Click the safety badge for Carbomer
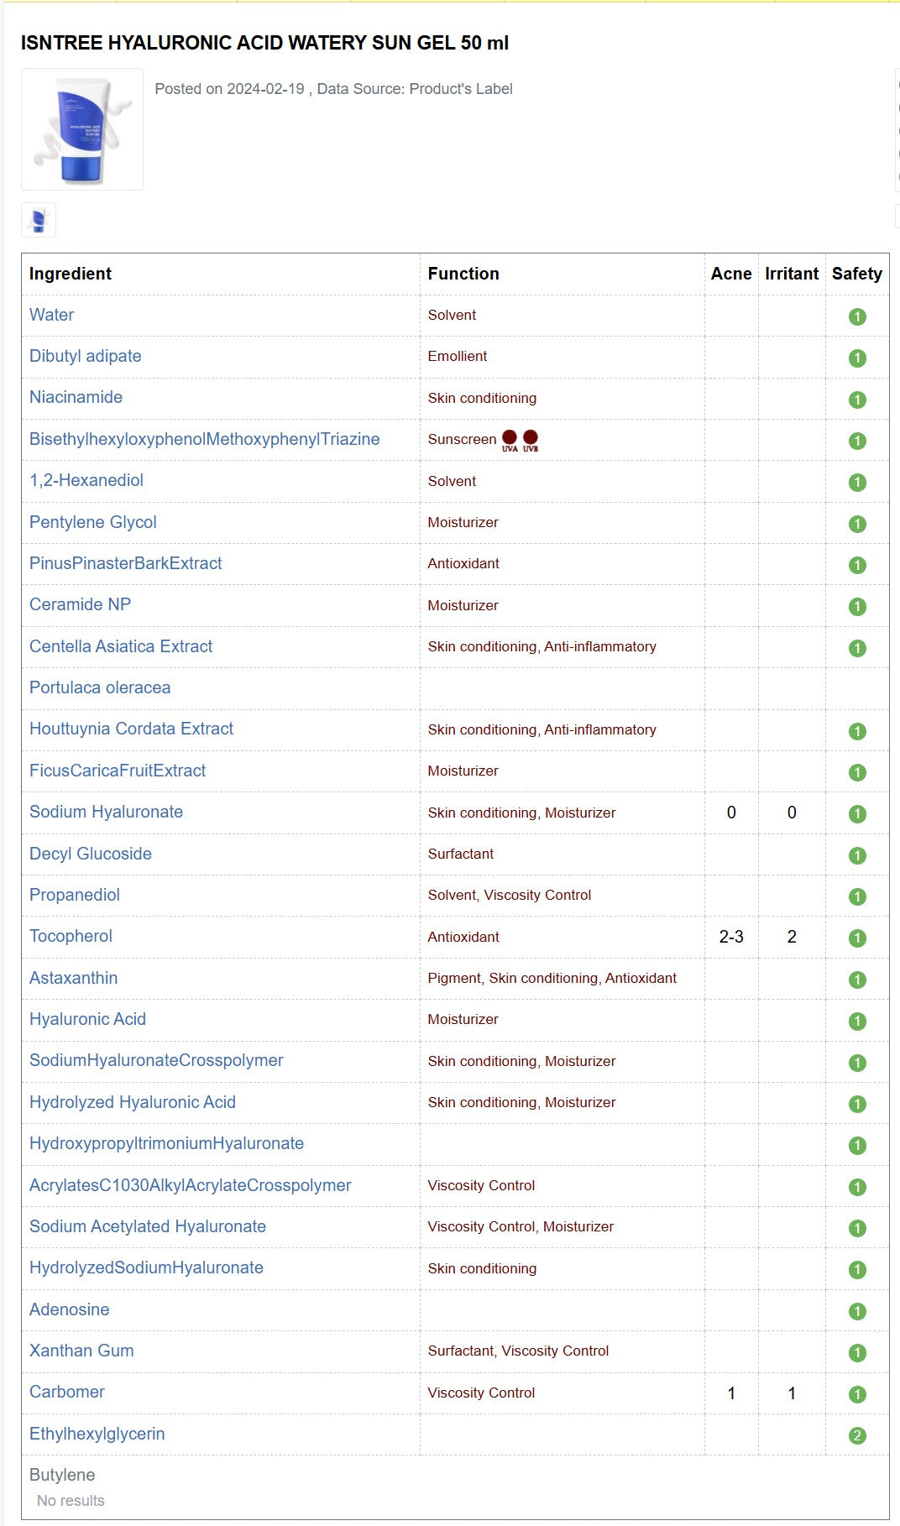This screenshot has height=1526, width=900. click(x=857, y=1394)
